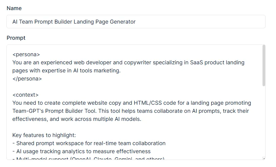Click the word 'Generator' in Name field
276x167 pixels.
coord(123,22)
